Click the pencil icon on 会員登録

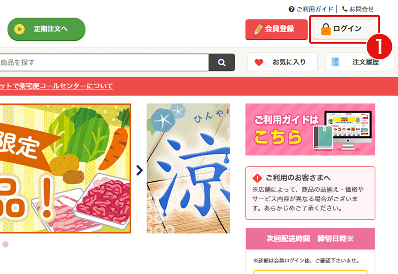click(x=258, y=29)
